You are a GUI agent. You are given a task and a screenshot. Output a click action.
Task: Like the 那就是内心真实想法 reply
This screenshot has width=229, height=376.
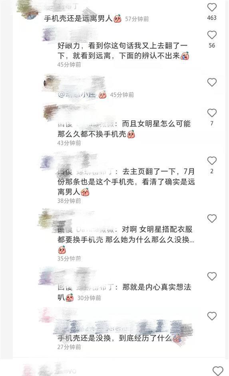point(212,277)
